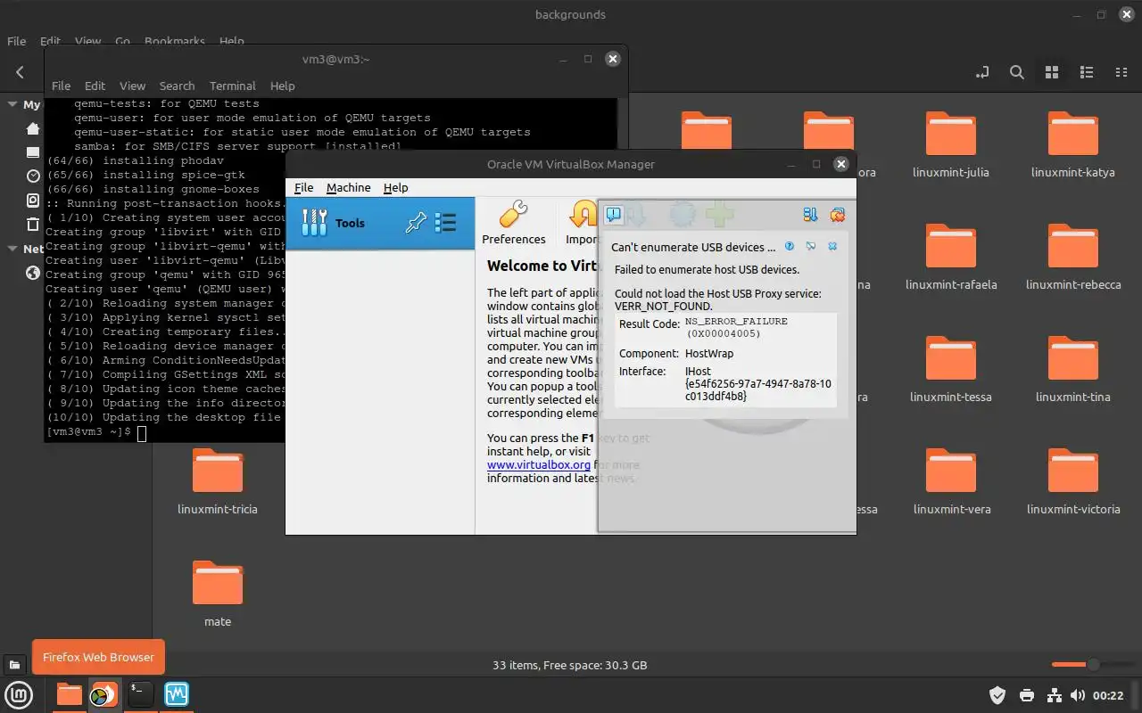Open VirtualBox Help menu
The width and height of the screenshot is (1142, 713).
[395, 187]
